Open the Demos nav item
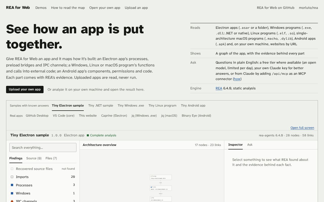Image resolution: width=324 pixels, height=202 pixels. (x=41, y=8)
